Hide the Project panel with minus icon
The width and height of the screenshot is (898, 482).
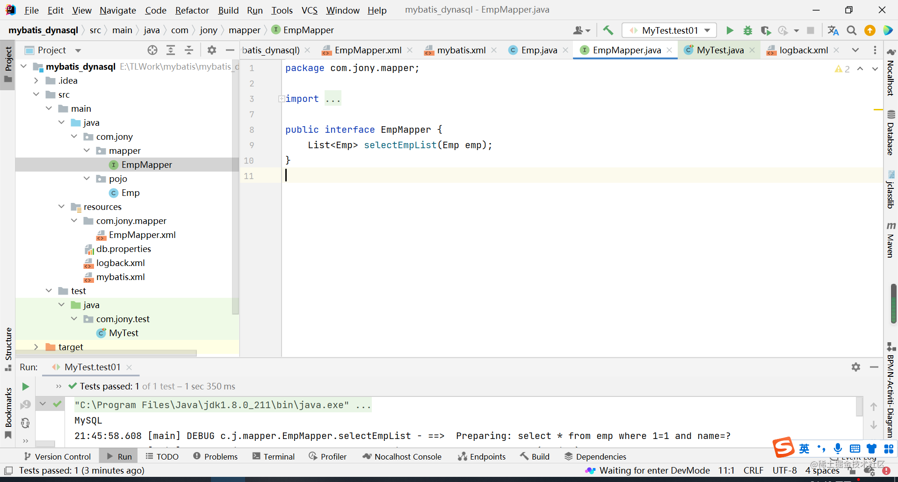(230, 50)
